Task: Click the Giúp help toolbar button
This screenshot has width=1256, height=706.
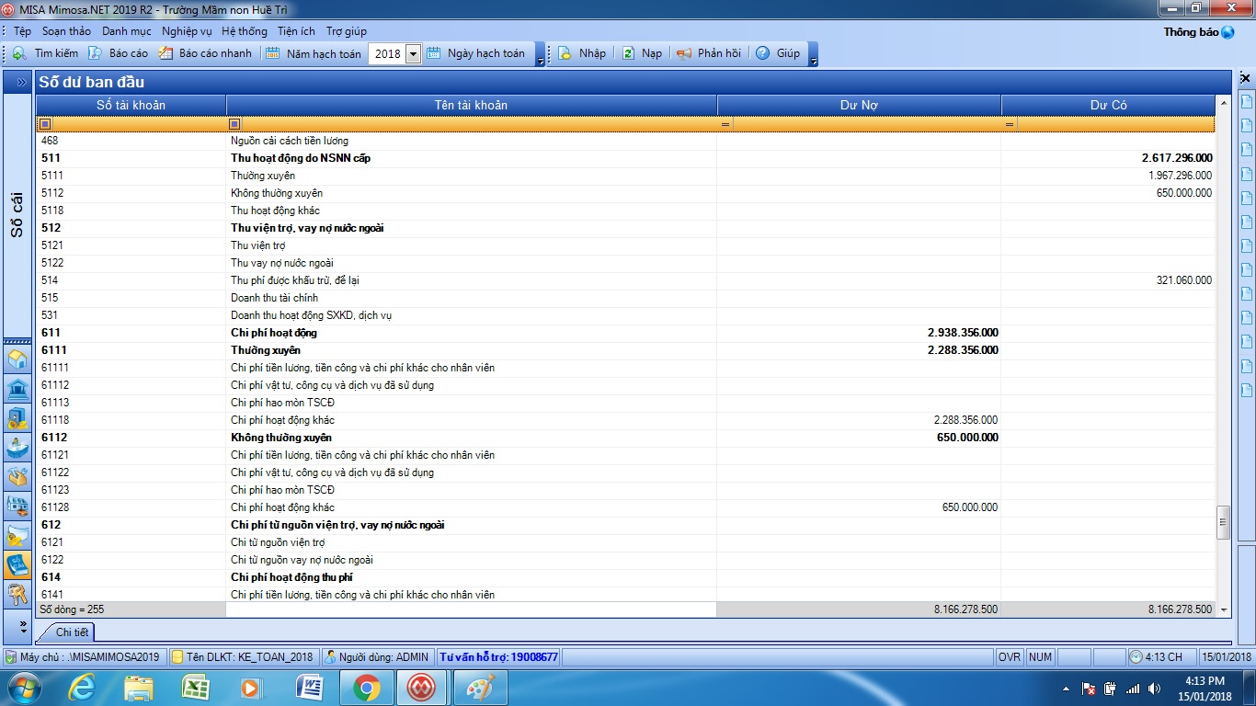Action: point(778,53)
